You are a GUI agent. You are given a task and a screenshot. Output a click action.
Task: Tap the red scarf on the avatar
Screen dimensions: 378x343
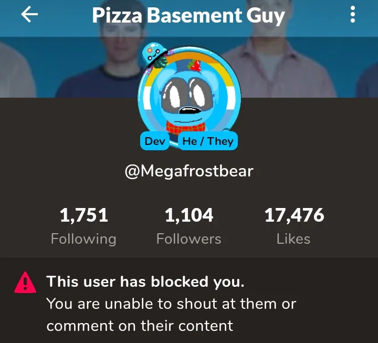click(x=186, y=128)
